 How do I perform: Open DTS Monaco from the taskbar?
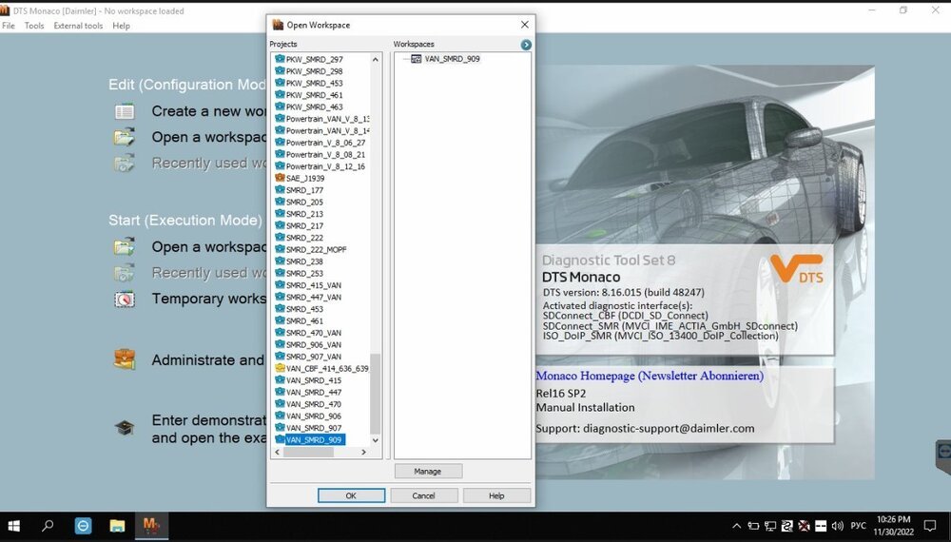(150, 525)
